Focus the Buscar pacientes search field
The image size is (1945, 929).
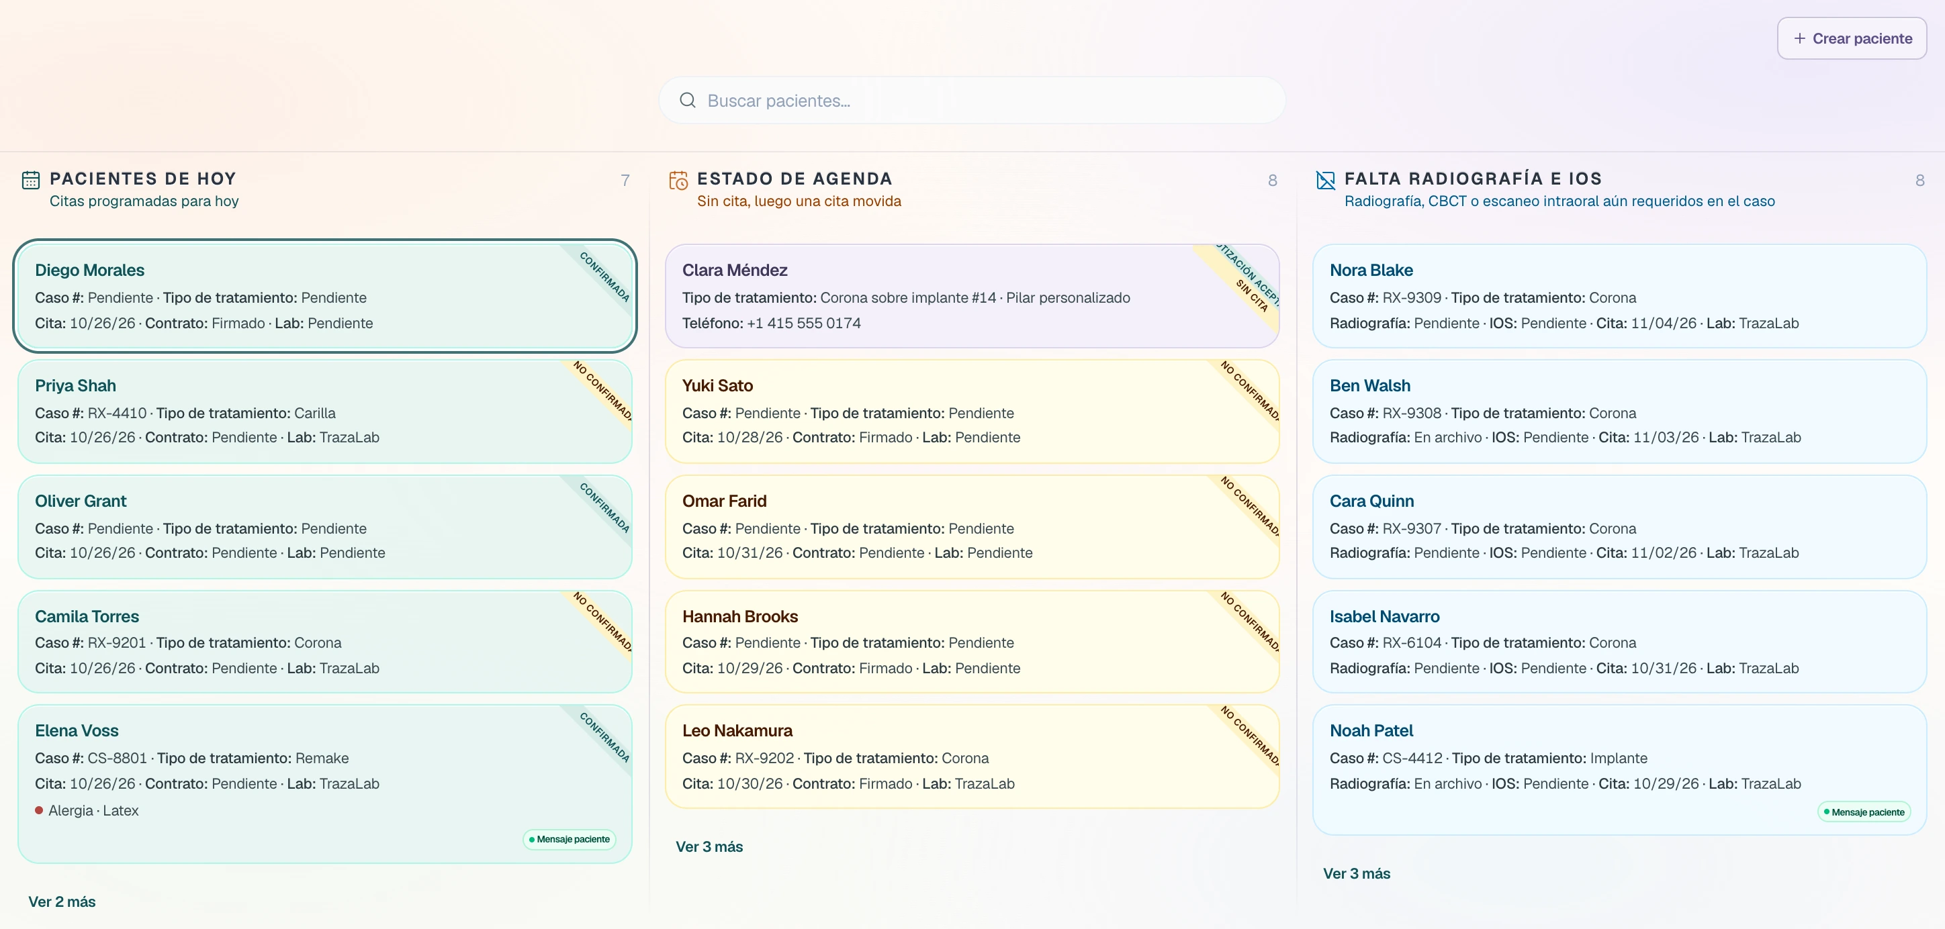[972, 101]
